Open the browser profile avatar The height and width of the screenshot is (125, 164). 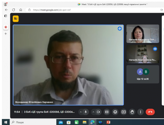tap(5, 4)
